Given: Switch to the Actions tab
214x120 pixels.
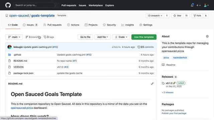Looking at the screenshot, I should pyautogui.click(x=73, y=25).
